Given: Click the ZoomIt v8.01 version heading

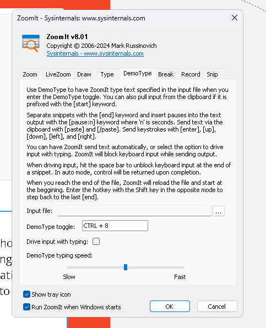Looking at the screenshot, I should tap(67, 37).
